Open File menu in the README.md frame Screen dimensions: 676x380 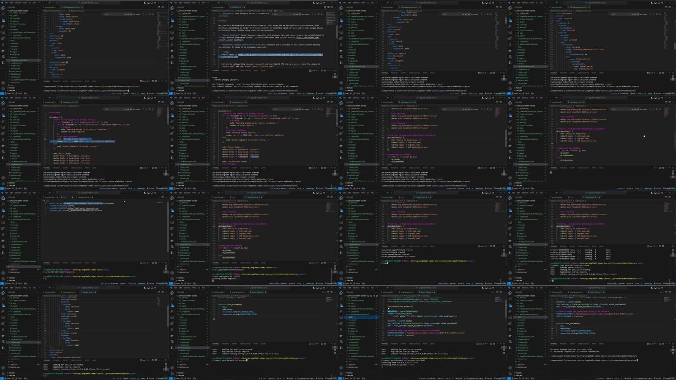175,3
